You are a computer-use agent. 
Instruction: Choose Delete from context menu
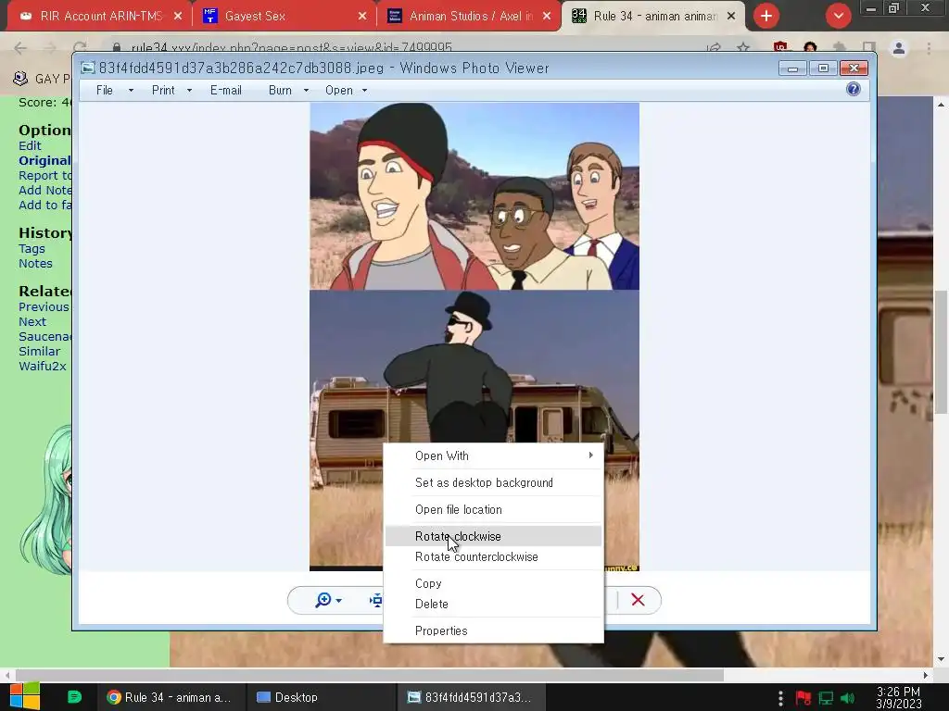[x=493, y=604]
